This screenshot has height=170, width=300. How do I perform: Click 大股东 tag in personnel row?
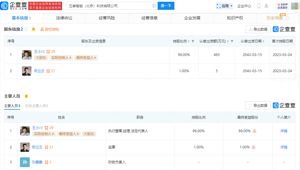point(89,134)
